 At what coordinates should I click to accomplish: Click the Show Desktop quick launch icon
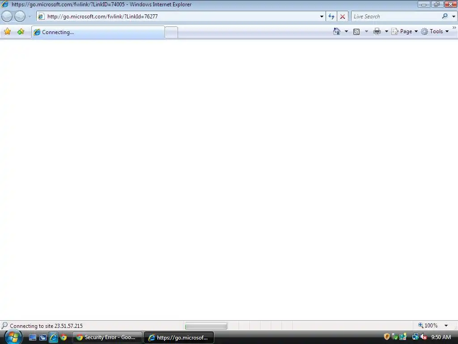tap(33, 338)
